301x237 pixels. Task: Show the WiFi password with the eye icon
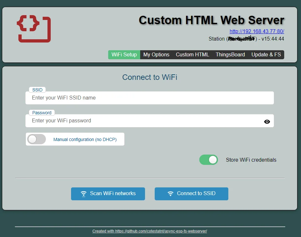point(267,121)
